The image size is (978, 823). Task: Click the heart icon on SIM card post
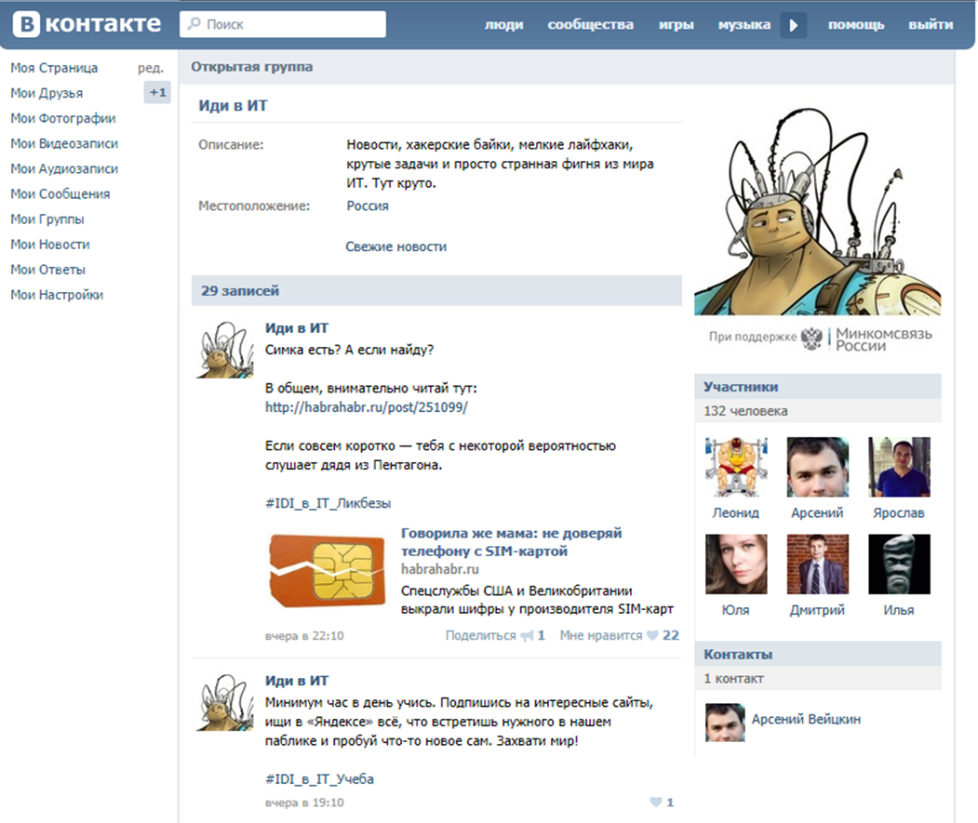(x=652, y=636)
